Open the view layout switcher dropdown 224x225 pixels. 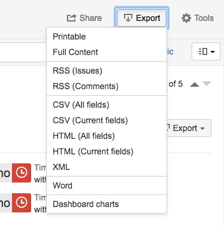pyautogui.click(x=206, y=51)
